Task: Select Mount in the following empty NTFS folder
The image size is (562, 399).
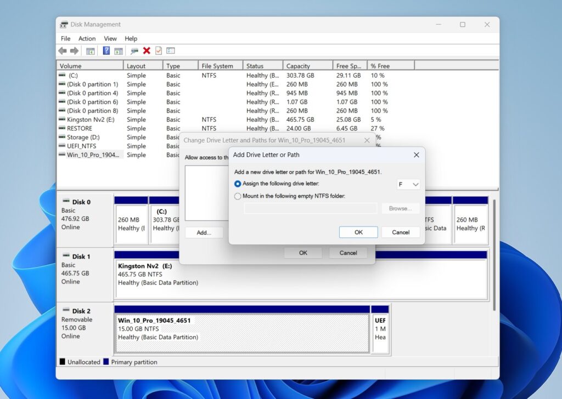Action: (237, 196)
